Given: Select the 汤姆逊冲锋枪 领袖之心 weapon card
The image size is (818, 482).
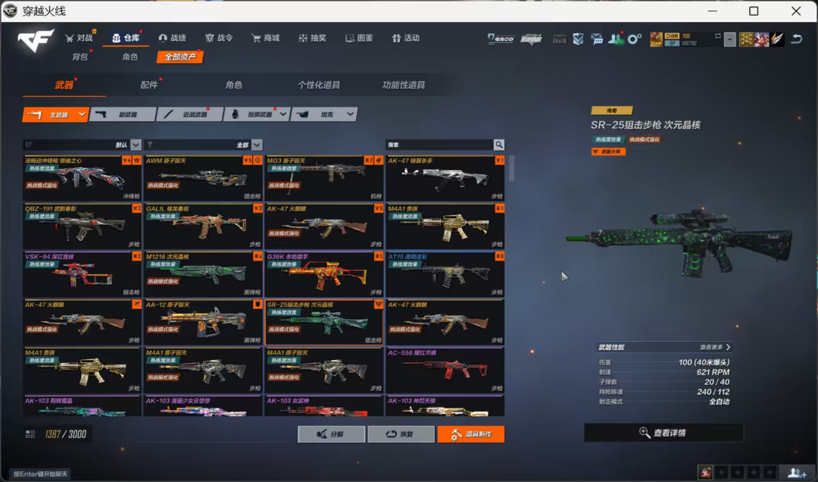Looking at the screenshot, I should [82, 178].
